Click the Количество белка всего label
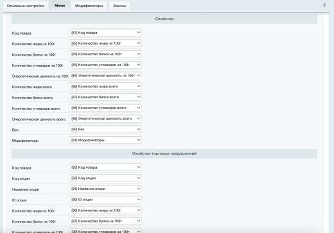 32,98
